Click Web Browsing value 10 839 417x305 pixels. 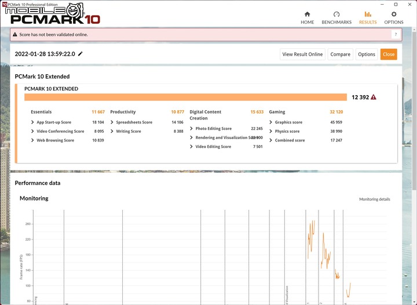[98, 140]
